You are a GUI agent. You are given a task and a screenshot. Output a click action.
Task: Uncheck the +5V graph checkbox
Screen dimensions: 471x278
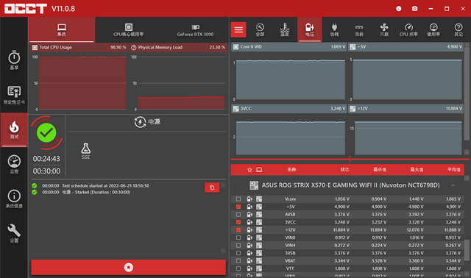coord(238,207)
